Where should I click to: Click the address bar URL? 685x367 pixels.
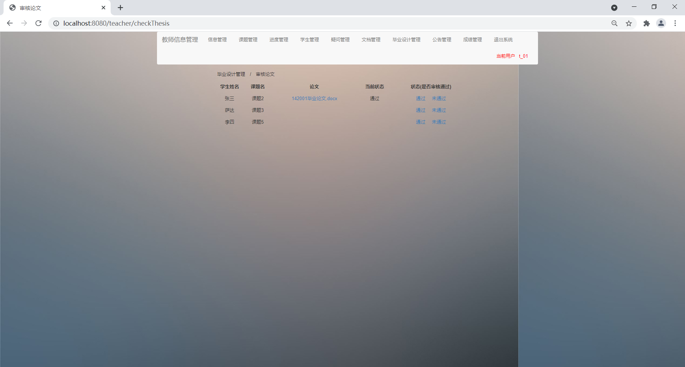116,23
